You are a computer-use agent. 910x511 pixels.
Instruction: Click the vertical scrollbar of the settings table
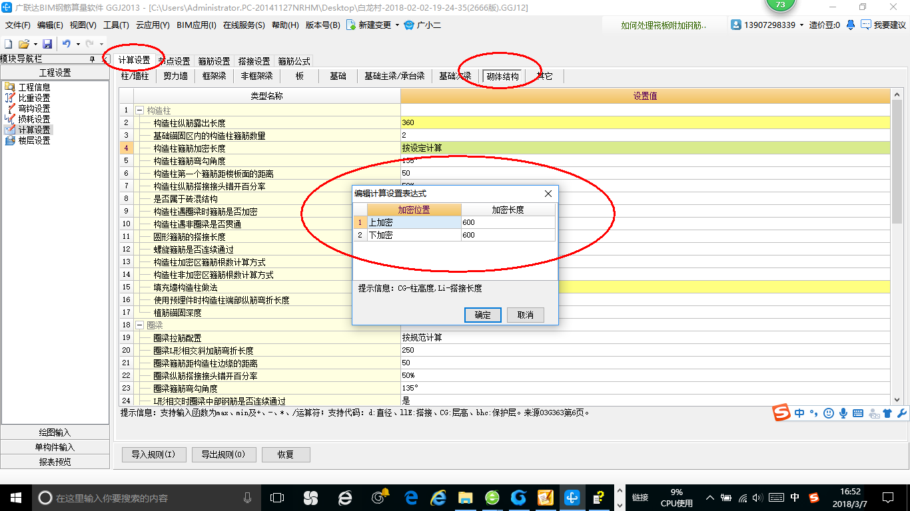click(896, 162)
